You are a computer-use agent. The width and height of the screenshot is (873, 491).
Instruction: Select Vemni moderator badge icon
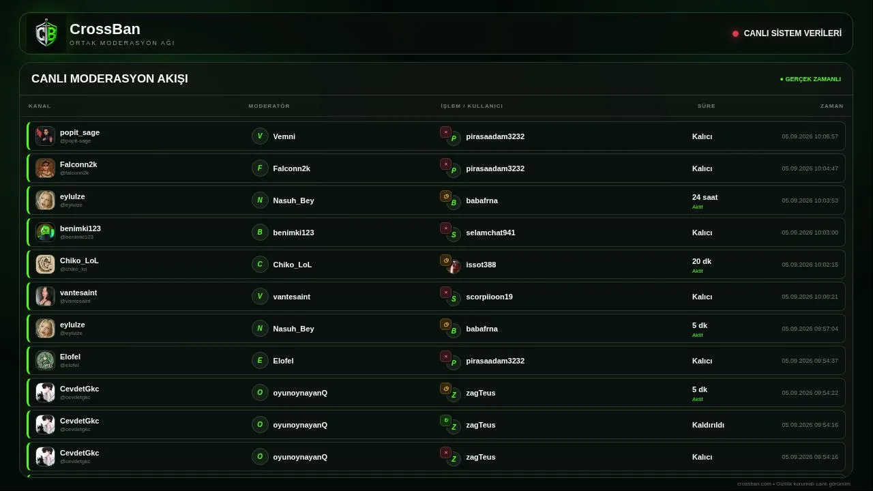pos(260,136)
